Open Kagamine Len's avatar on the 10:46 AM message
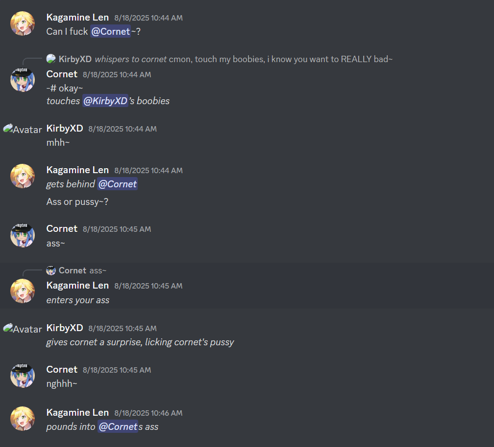This screenshot has width=494, height=447. (x=23, y=419)
